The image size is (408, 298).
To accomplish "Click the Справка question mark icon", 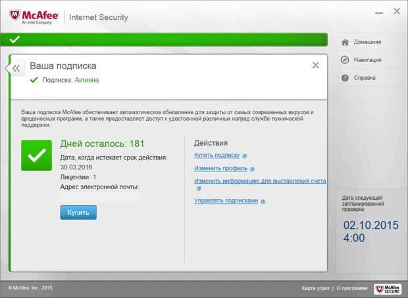I will click(345, 78).
